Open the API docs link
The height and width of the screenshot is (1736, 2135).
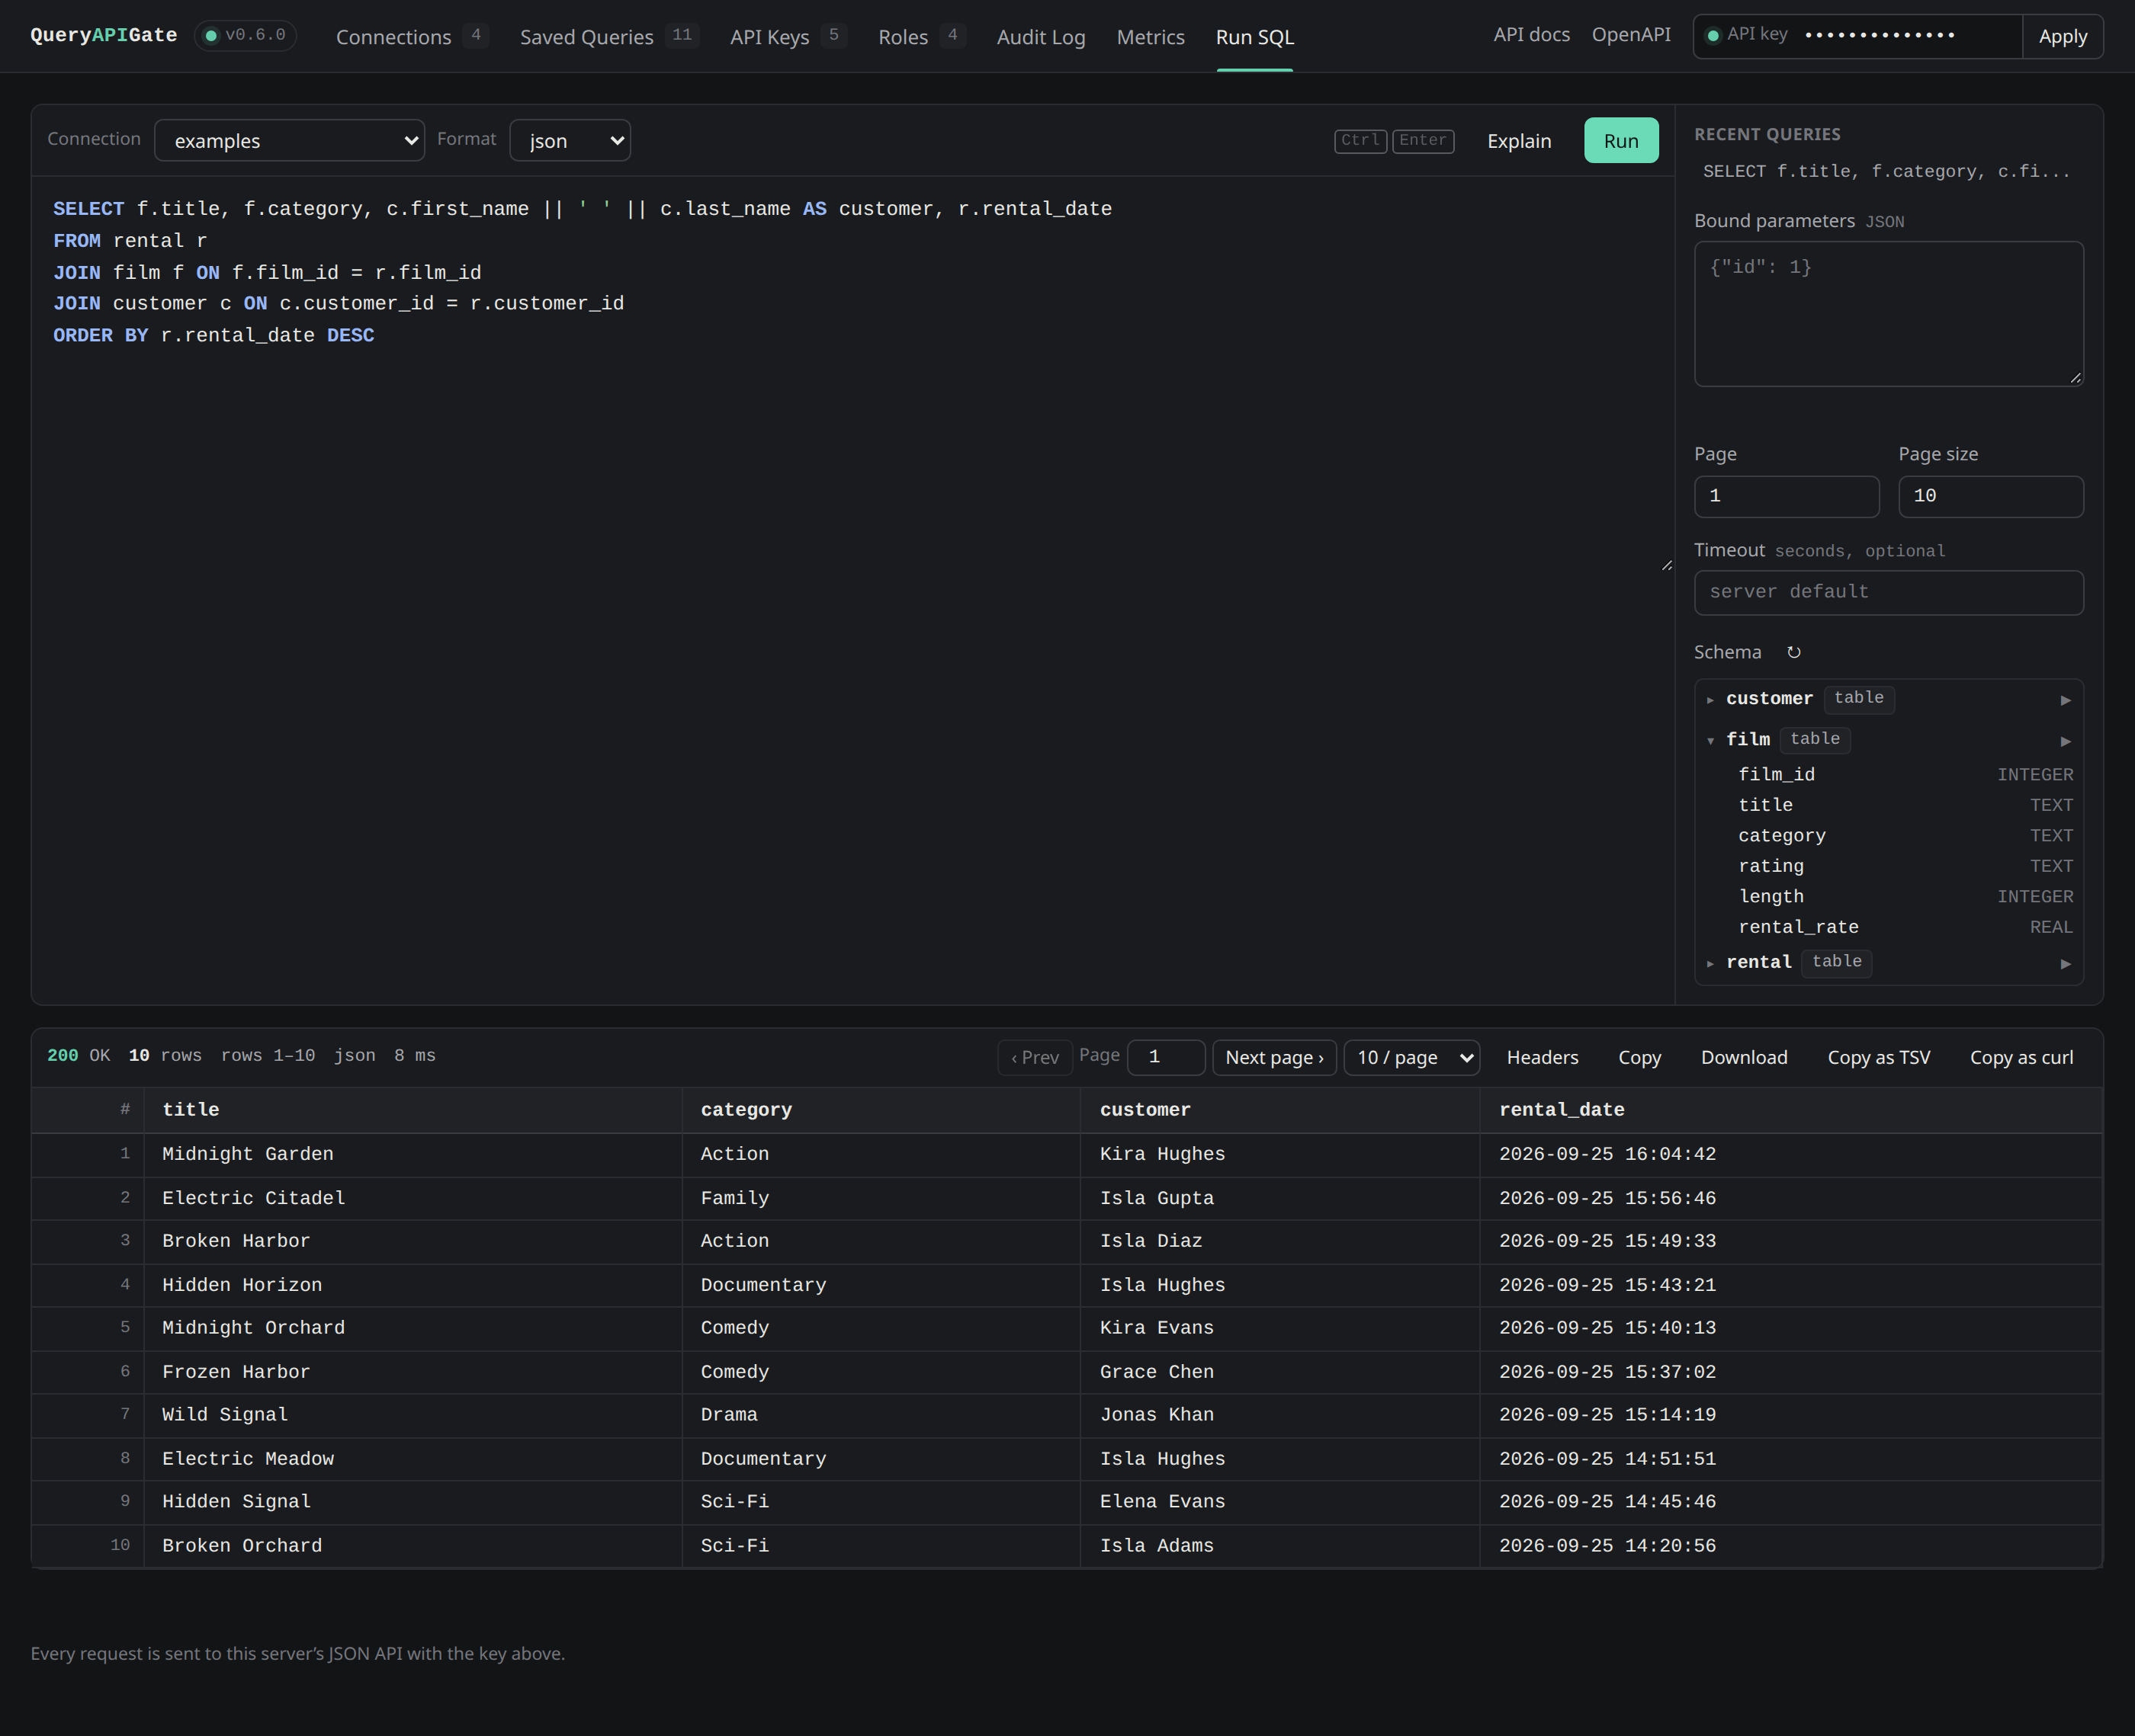point(1530,34)
